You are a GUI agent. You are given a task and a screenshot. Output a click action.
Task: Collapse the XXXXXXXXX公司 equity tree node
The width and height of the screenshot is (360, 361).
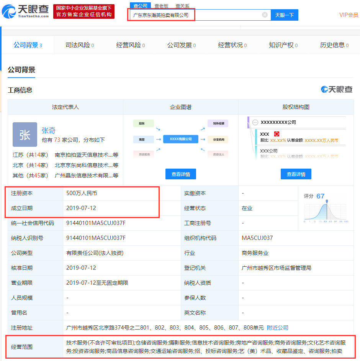pos(255,122)
